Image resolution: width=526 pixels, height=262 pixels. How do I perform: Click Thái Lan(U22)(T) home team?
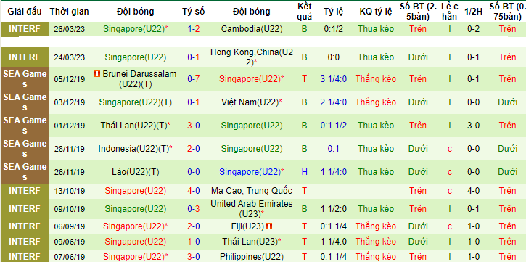(x=135, y=126)
